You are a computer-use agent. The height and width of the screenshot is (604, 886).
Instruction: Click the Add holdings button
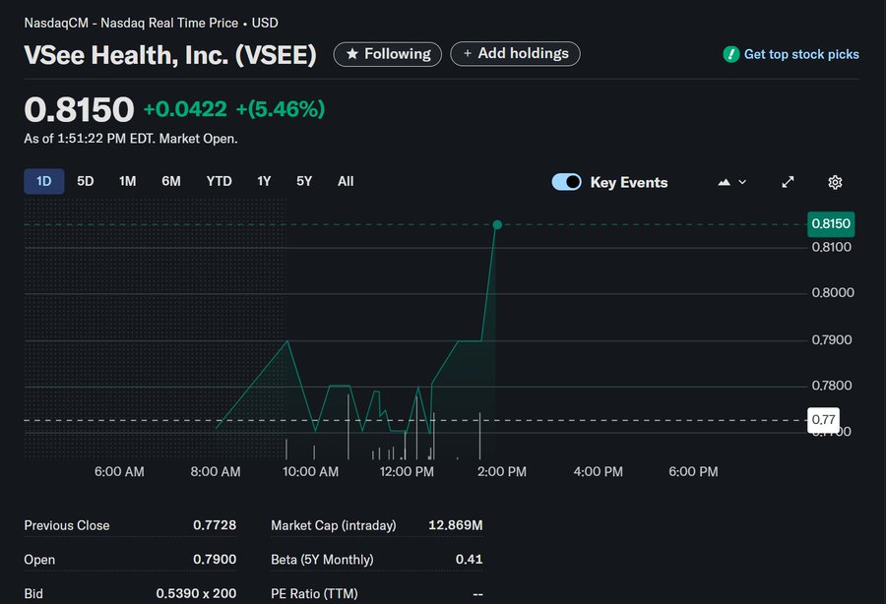(515, 54)
